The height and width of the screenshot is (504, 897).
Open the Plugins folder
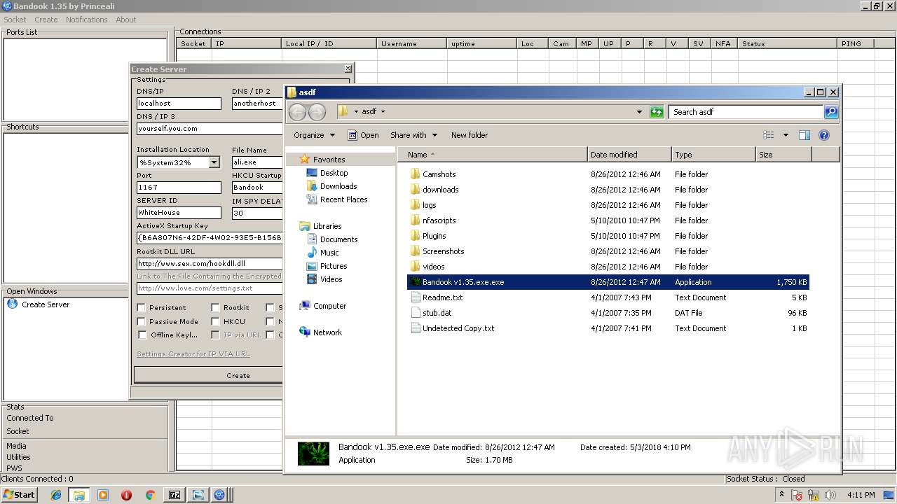tap(434, 236)
